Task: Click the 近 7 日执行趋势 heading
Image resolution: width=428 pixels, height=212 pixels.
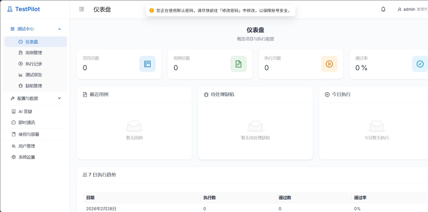Action: (99, 175)
